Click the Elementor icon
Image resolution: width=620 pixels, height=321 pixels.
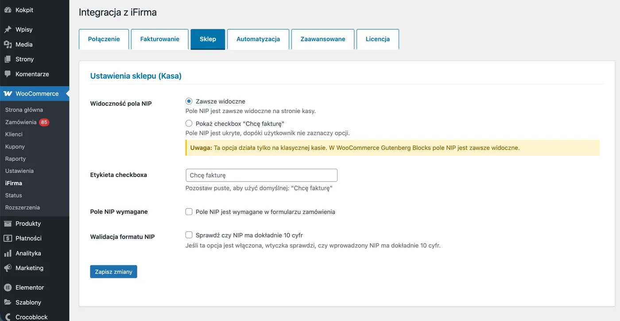[8, 287]
